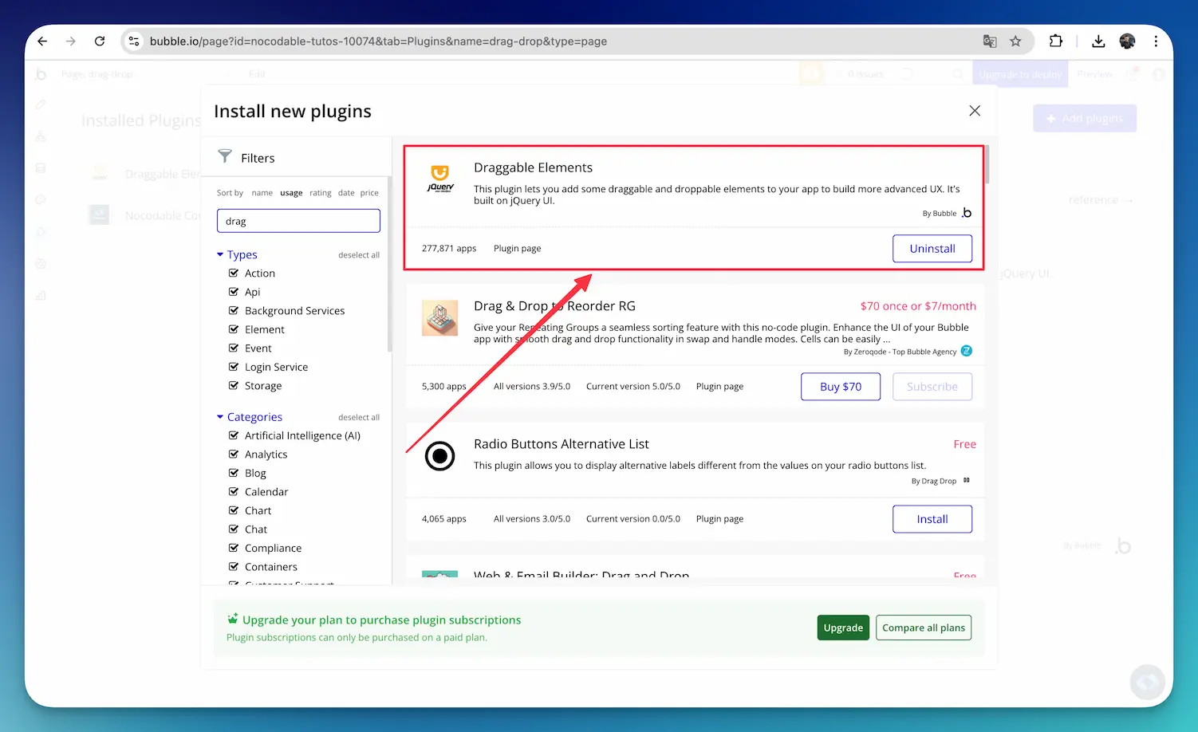1198x732 pixels.
Task: Bookmark this page with the star icon
Action: pos(1015,41)
